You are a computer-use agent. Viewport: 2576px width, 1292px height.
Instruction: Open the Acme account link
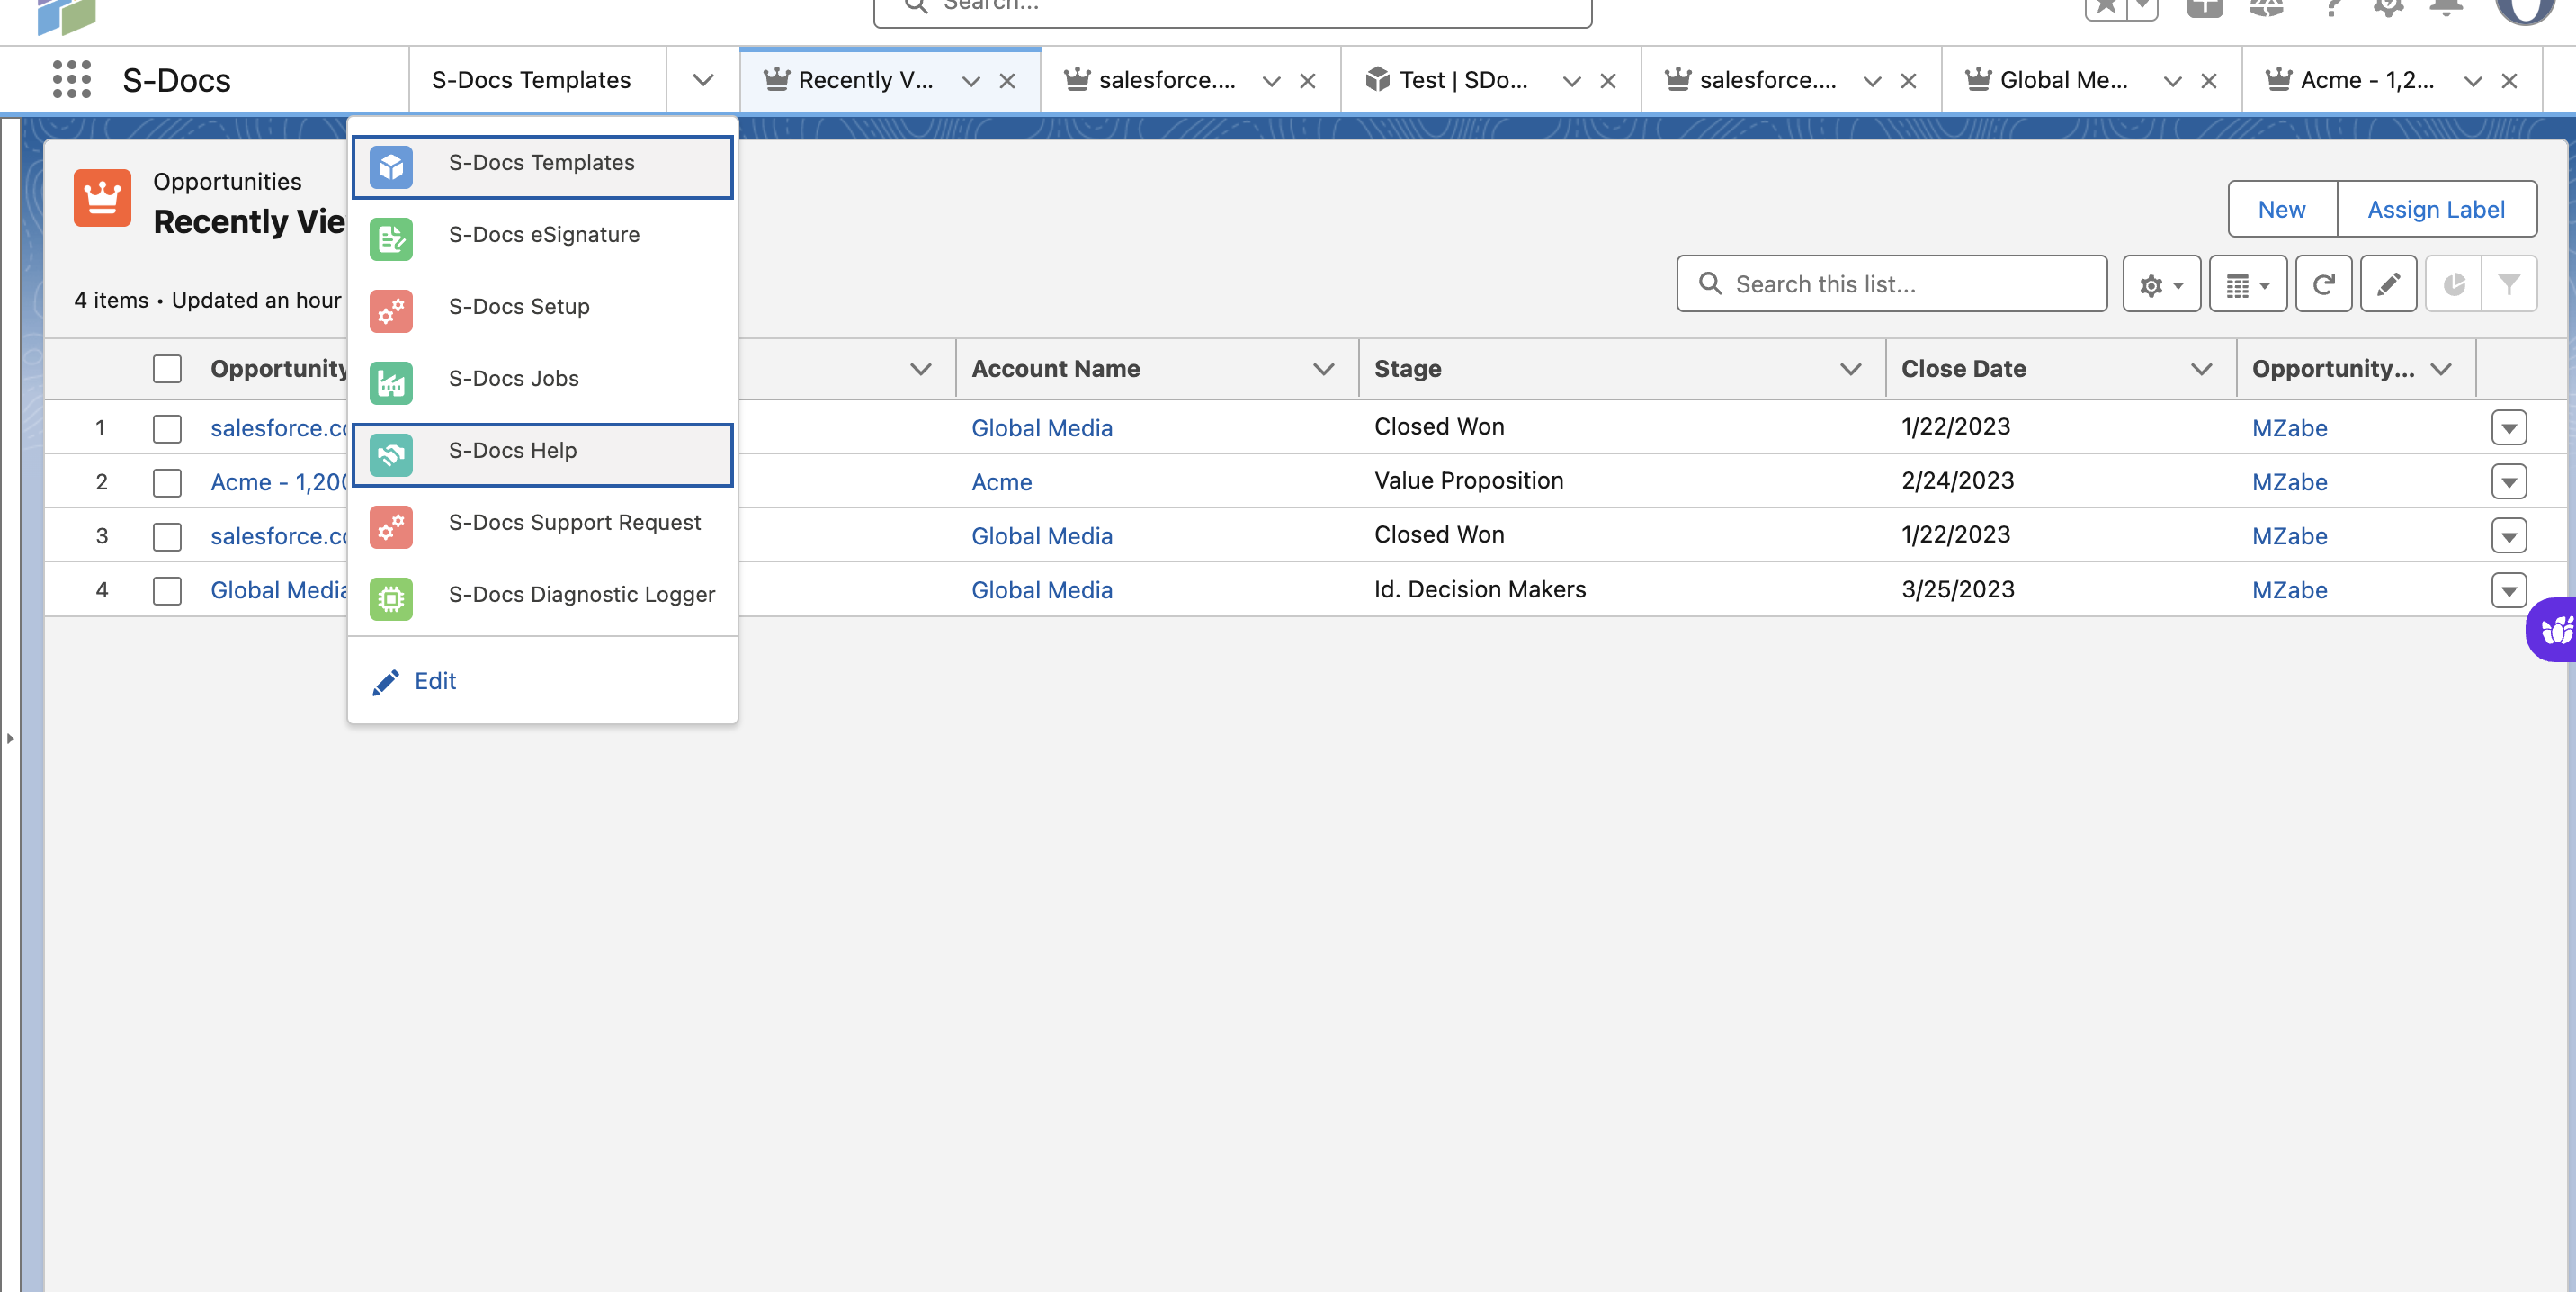tap(1001, 482)
